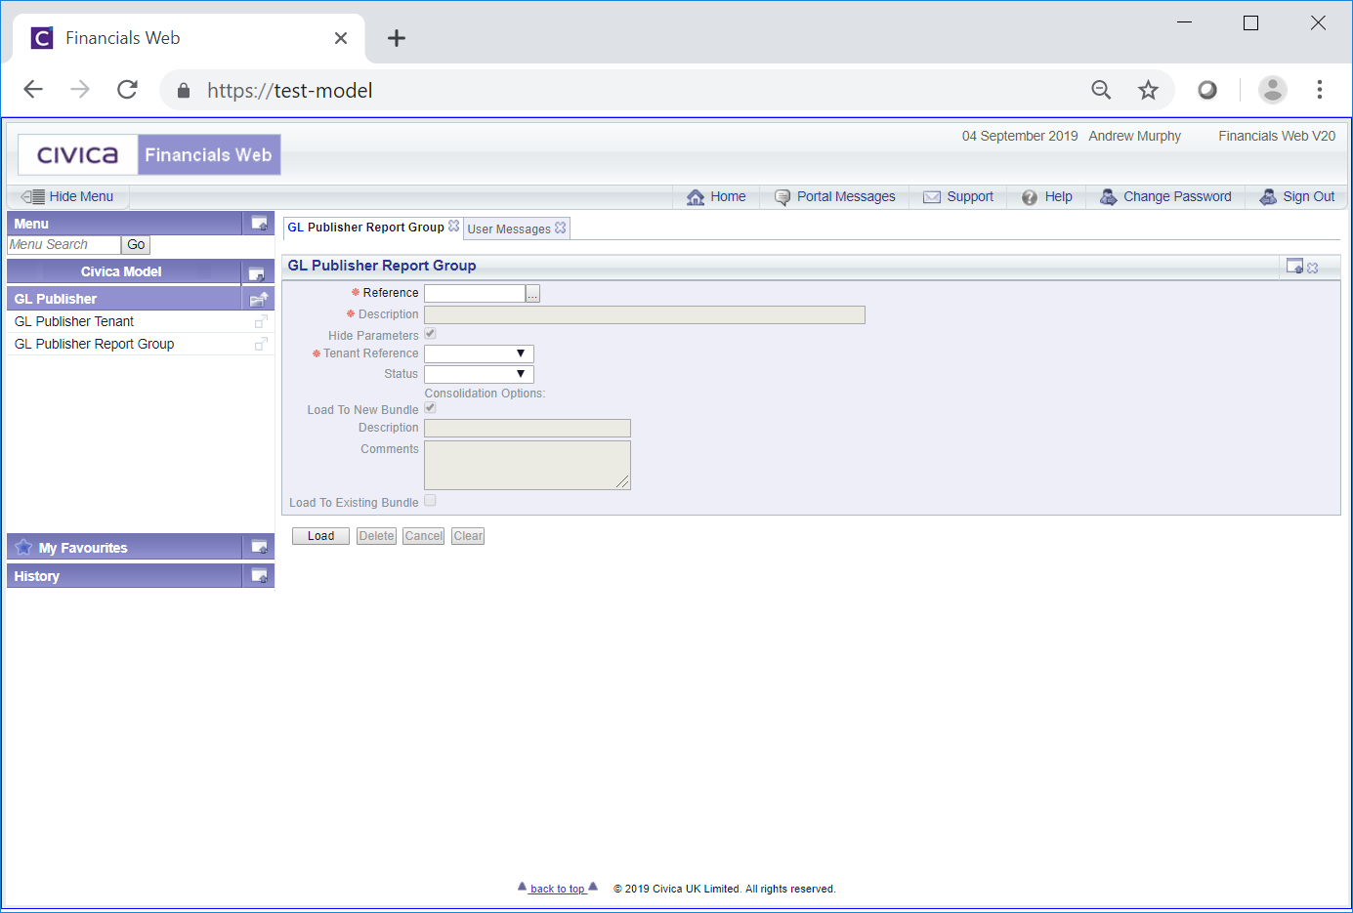
Task: Open the Status dropdown
Action: pos(479,374)
